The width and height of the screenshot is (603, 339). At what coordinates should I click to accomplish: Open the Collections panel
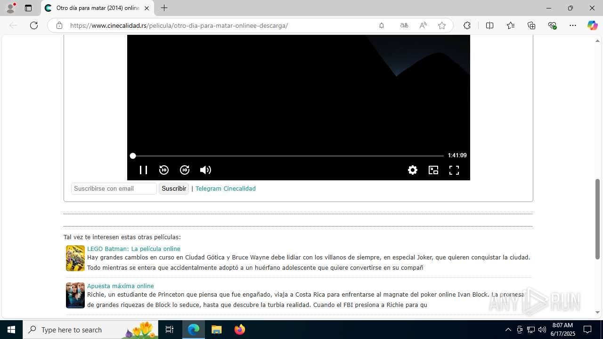pos(531,25)
